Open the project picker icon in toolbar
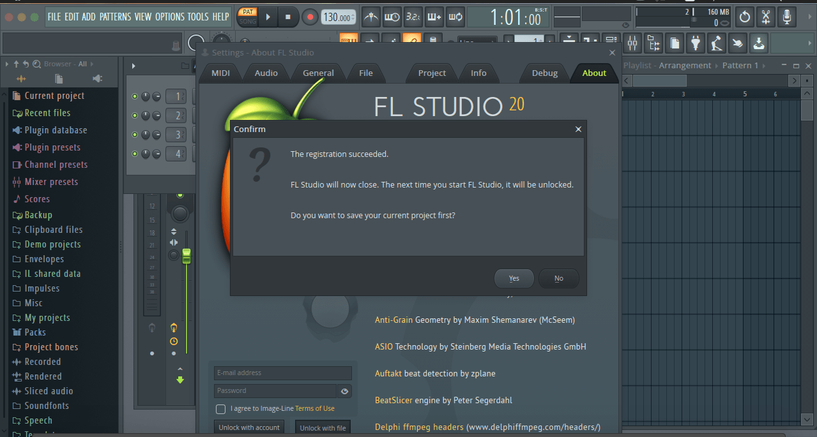The image size is (817, 437). click(x=653, y=43)
